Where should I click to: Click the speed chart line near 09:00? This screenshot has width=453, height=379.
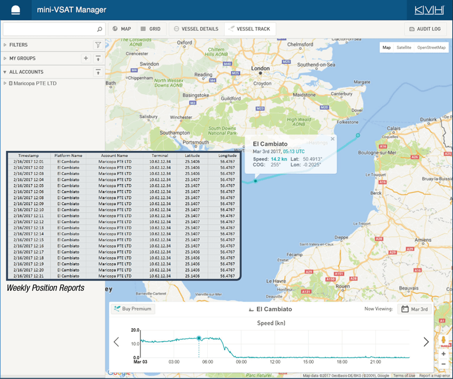241,357
